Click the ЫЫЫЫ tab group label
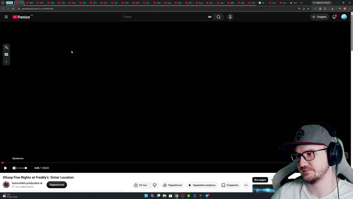Screen dimensions: 353x199 click(x=10, y=3)
